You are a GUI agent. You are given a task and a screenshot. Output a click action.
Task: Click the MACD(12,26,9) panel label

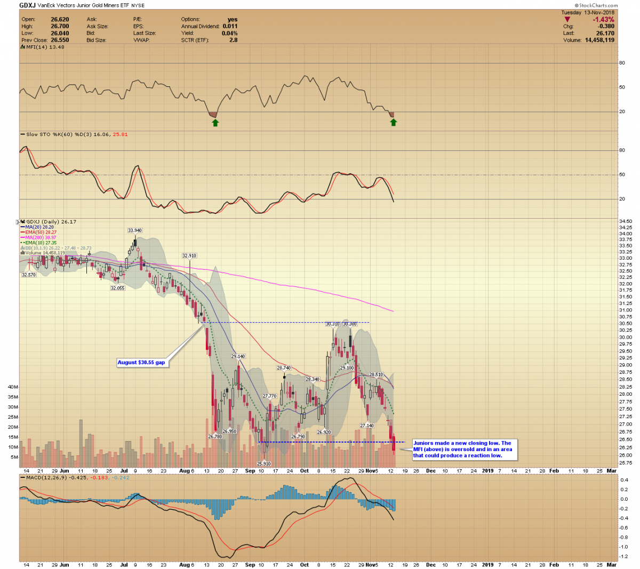point(48,477)
